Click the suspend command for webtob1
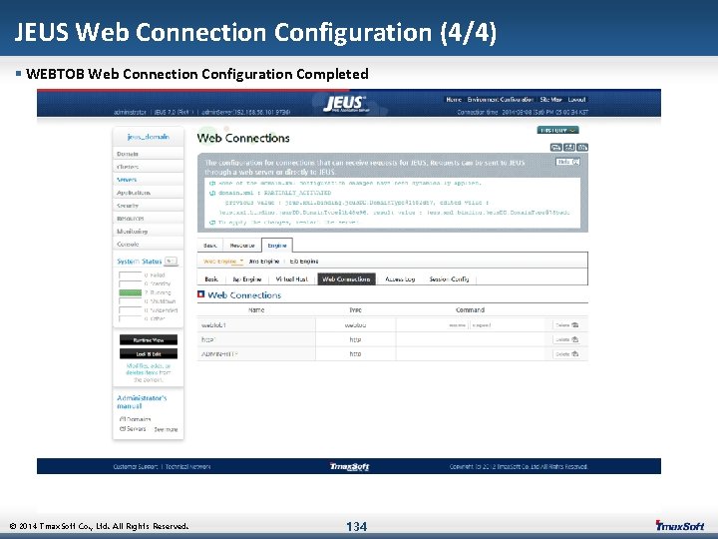This screenshot has width=718, height=539. [x=482, y=325]
